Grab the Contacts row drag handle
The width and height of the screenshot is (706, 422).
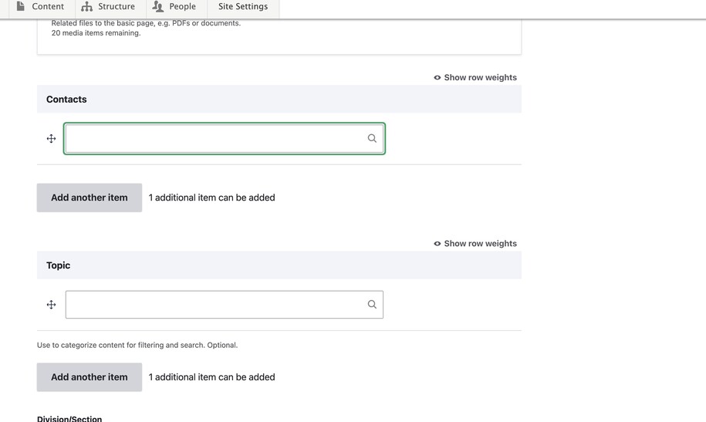pyautogui.click(x=51, y=139)
